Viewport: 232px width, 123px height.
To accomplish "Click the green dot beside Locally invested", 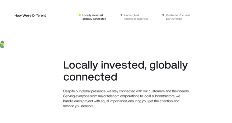I will click(79, 15).
